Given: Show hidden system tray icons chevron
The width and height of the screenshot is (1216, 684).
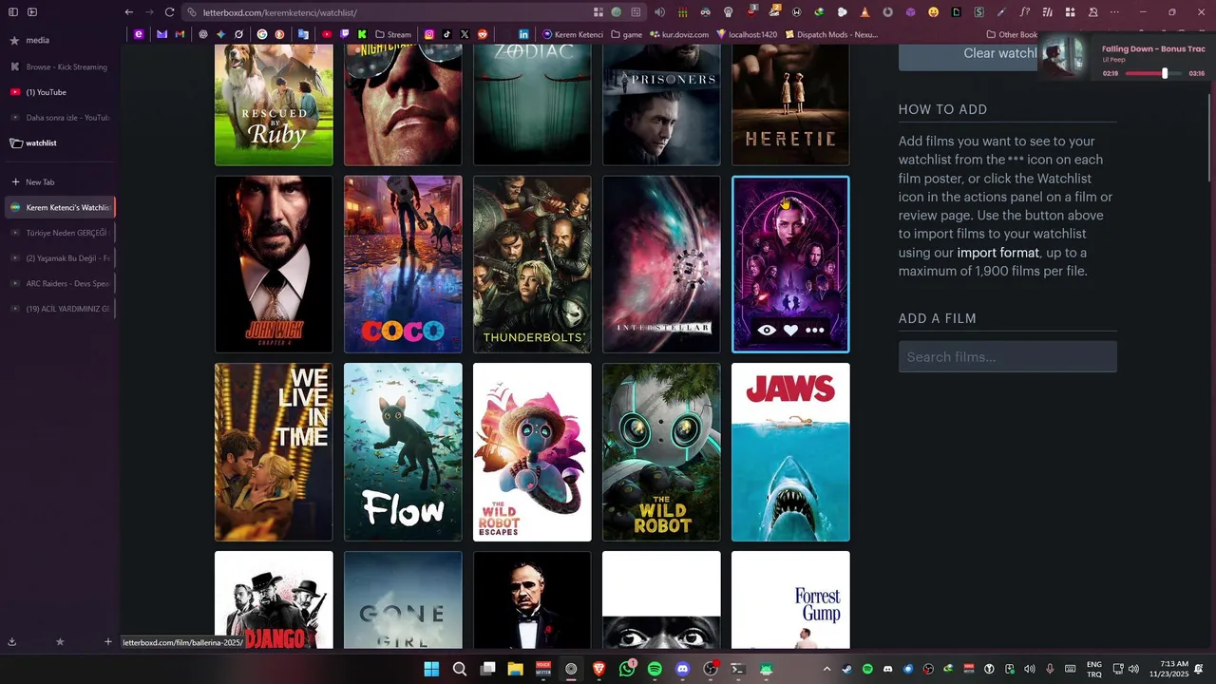Looking at the screenshot, I should (x=826, y=669).
